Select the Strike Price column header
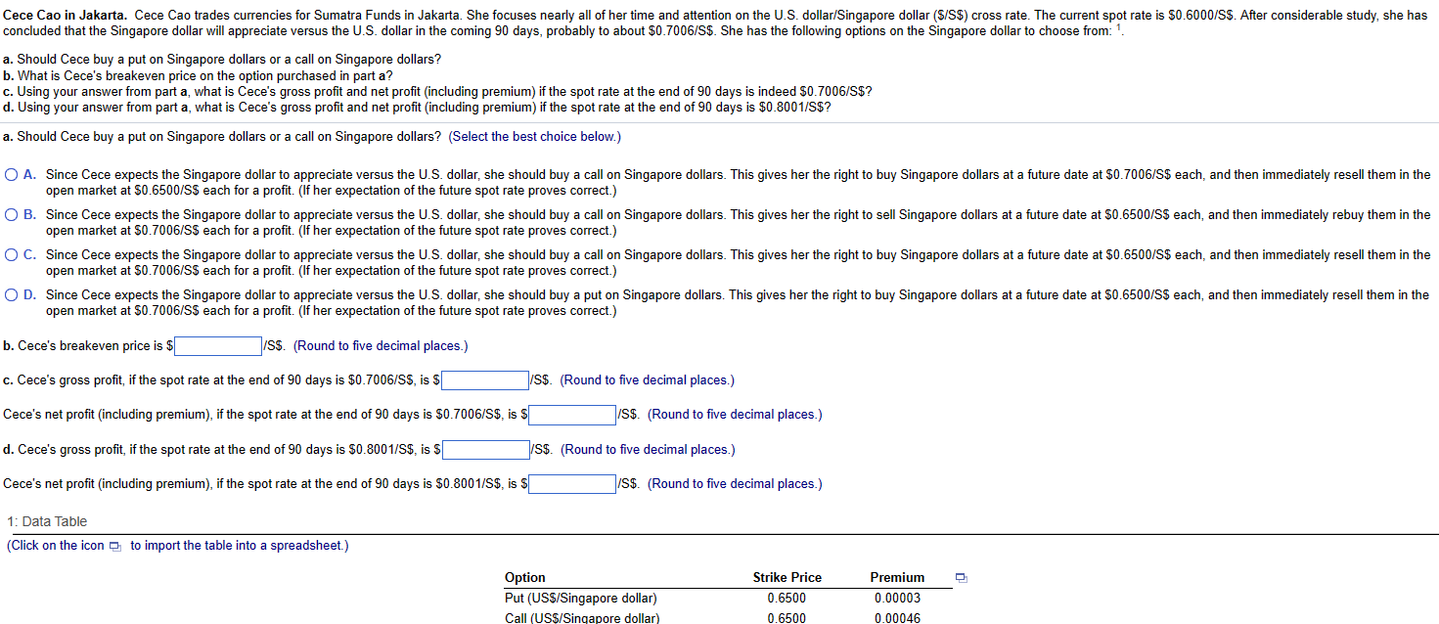The height and width of the screenshot is (624, 1439). [x=786, y=577]
